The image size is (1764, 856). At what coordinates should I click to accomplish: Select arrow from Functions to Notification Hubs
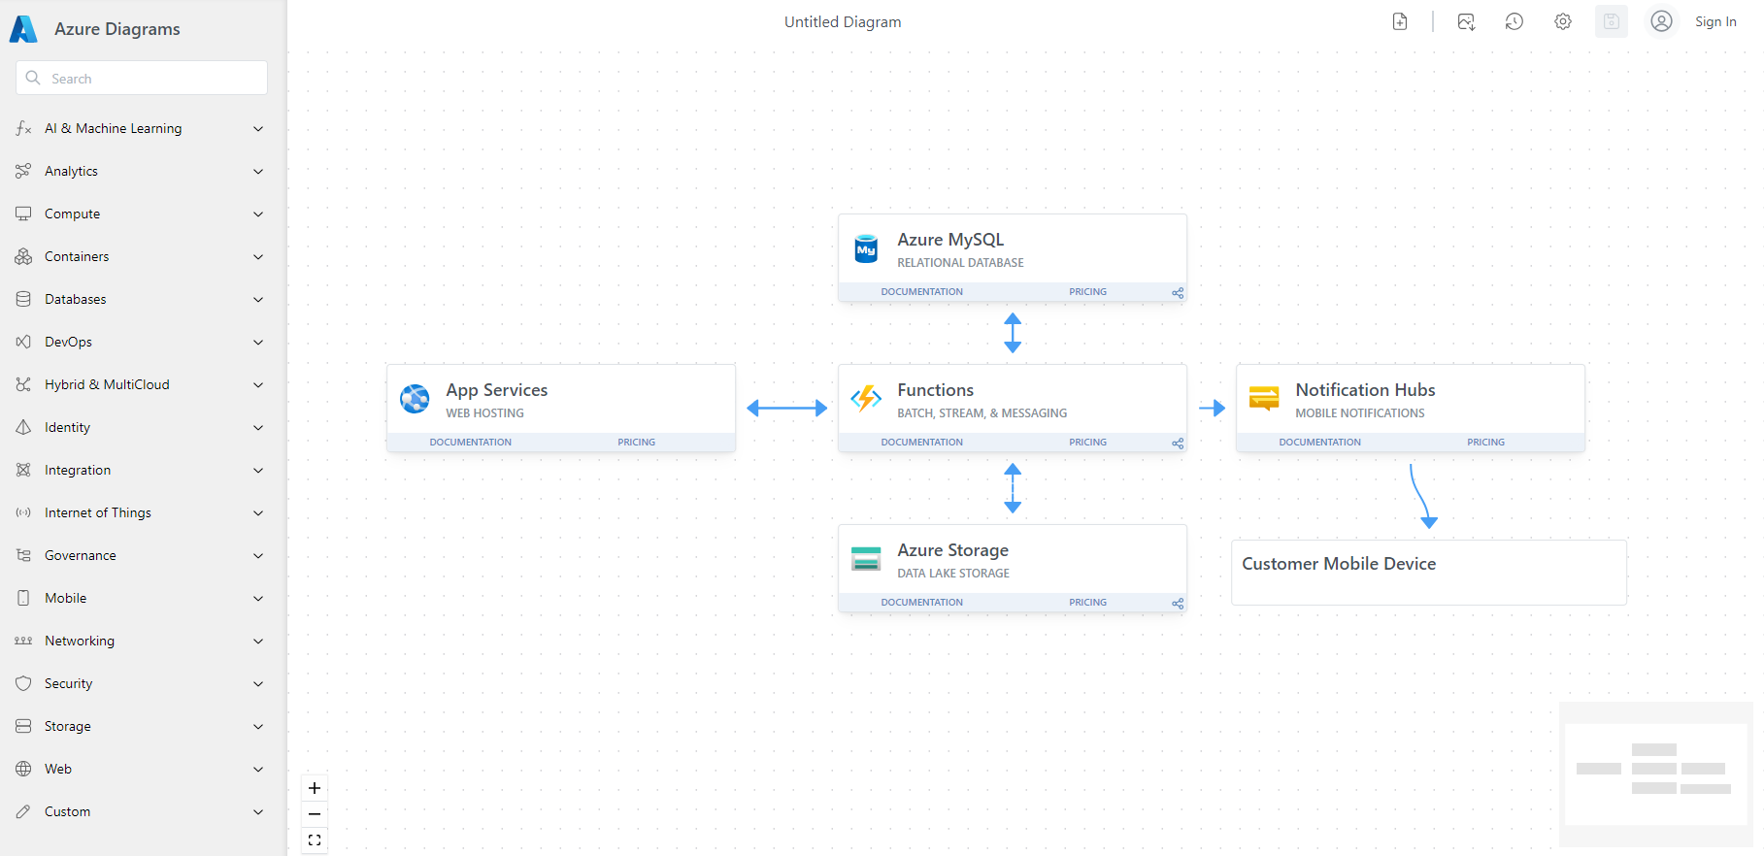(x=1213, y=409)
